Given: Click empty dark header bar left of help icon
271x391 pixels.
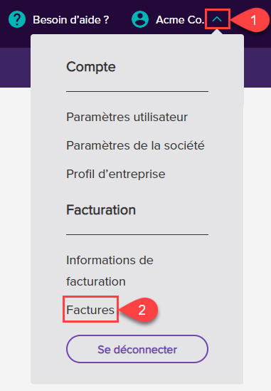Looking at the screenshot, I should (x=4, y=19).
